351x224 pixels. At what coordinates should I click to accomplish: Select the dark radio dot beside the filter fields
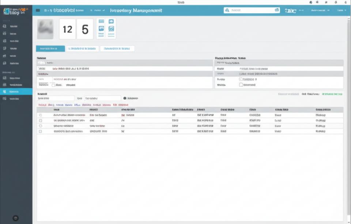pyautogui.click(x=125, y=98)
